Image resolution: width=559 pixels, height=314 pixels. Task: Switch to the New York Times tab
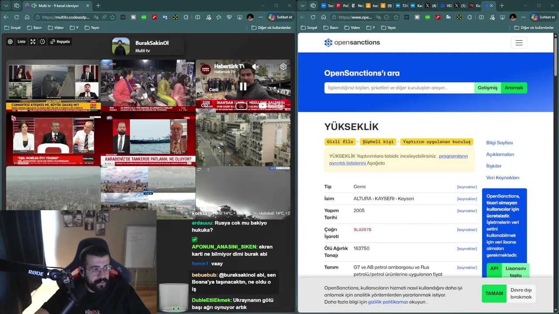[x=357, y=6]
